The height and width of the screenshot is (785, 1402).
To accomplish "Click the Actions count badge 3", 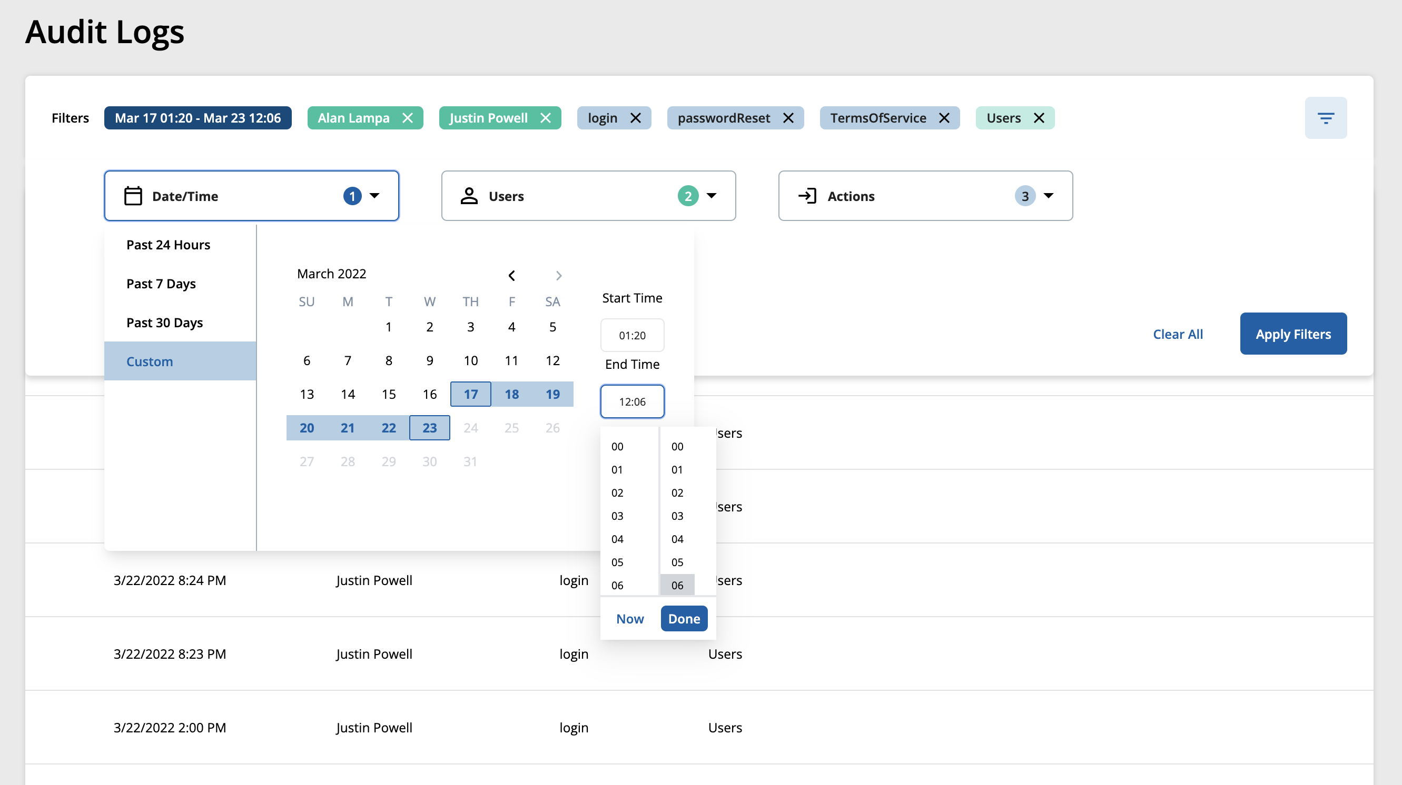I will [x=1025, y=196].
